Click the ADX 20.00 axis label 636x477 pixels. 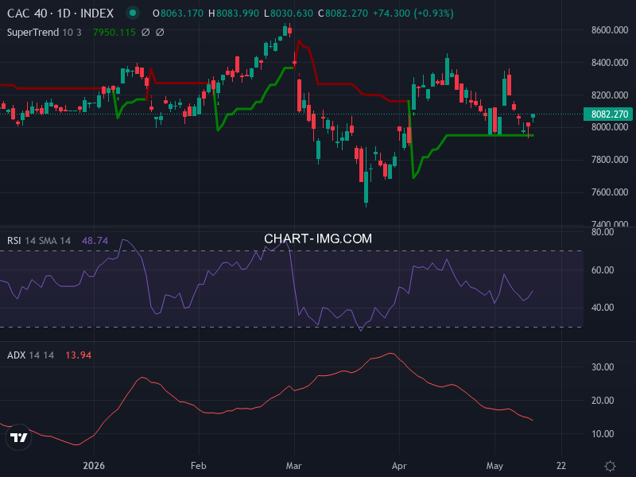pos(603,401)
